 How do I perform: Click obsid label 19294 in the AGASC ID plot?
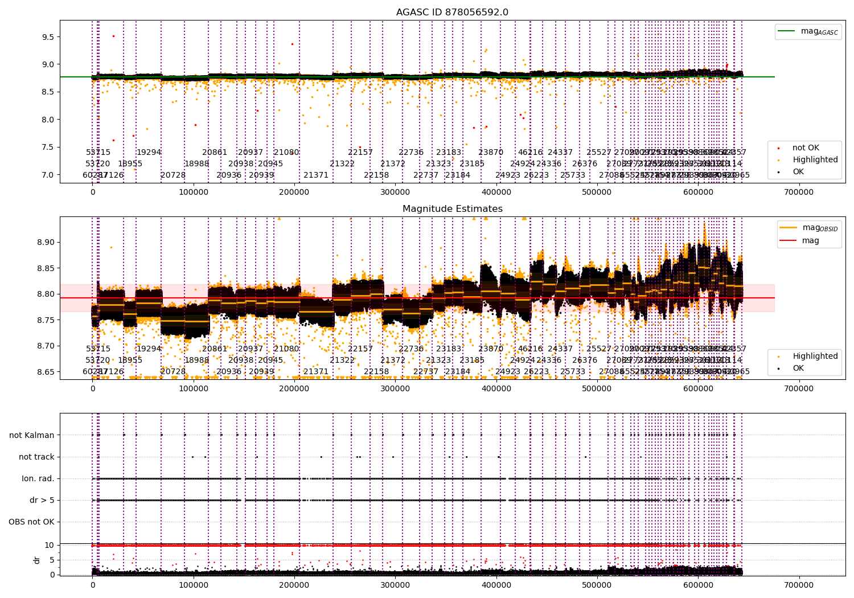click(149, 153)
